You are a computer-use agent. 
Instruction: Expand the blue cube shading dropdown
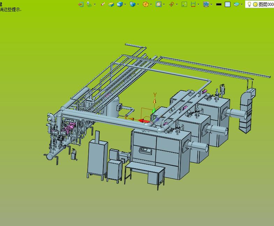[x=125, y=5]
